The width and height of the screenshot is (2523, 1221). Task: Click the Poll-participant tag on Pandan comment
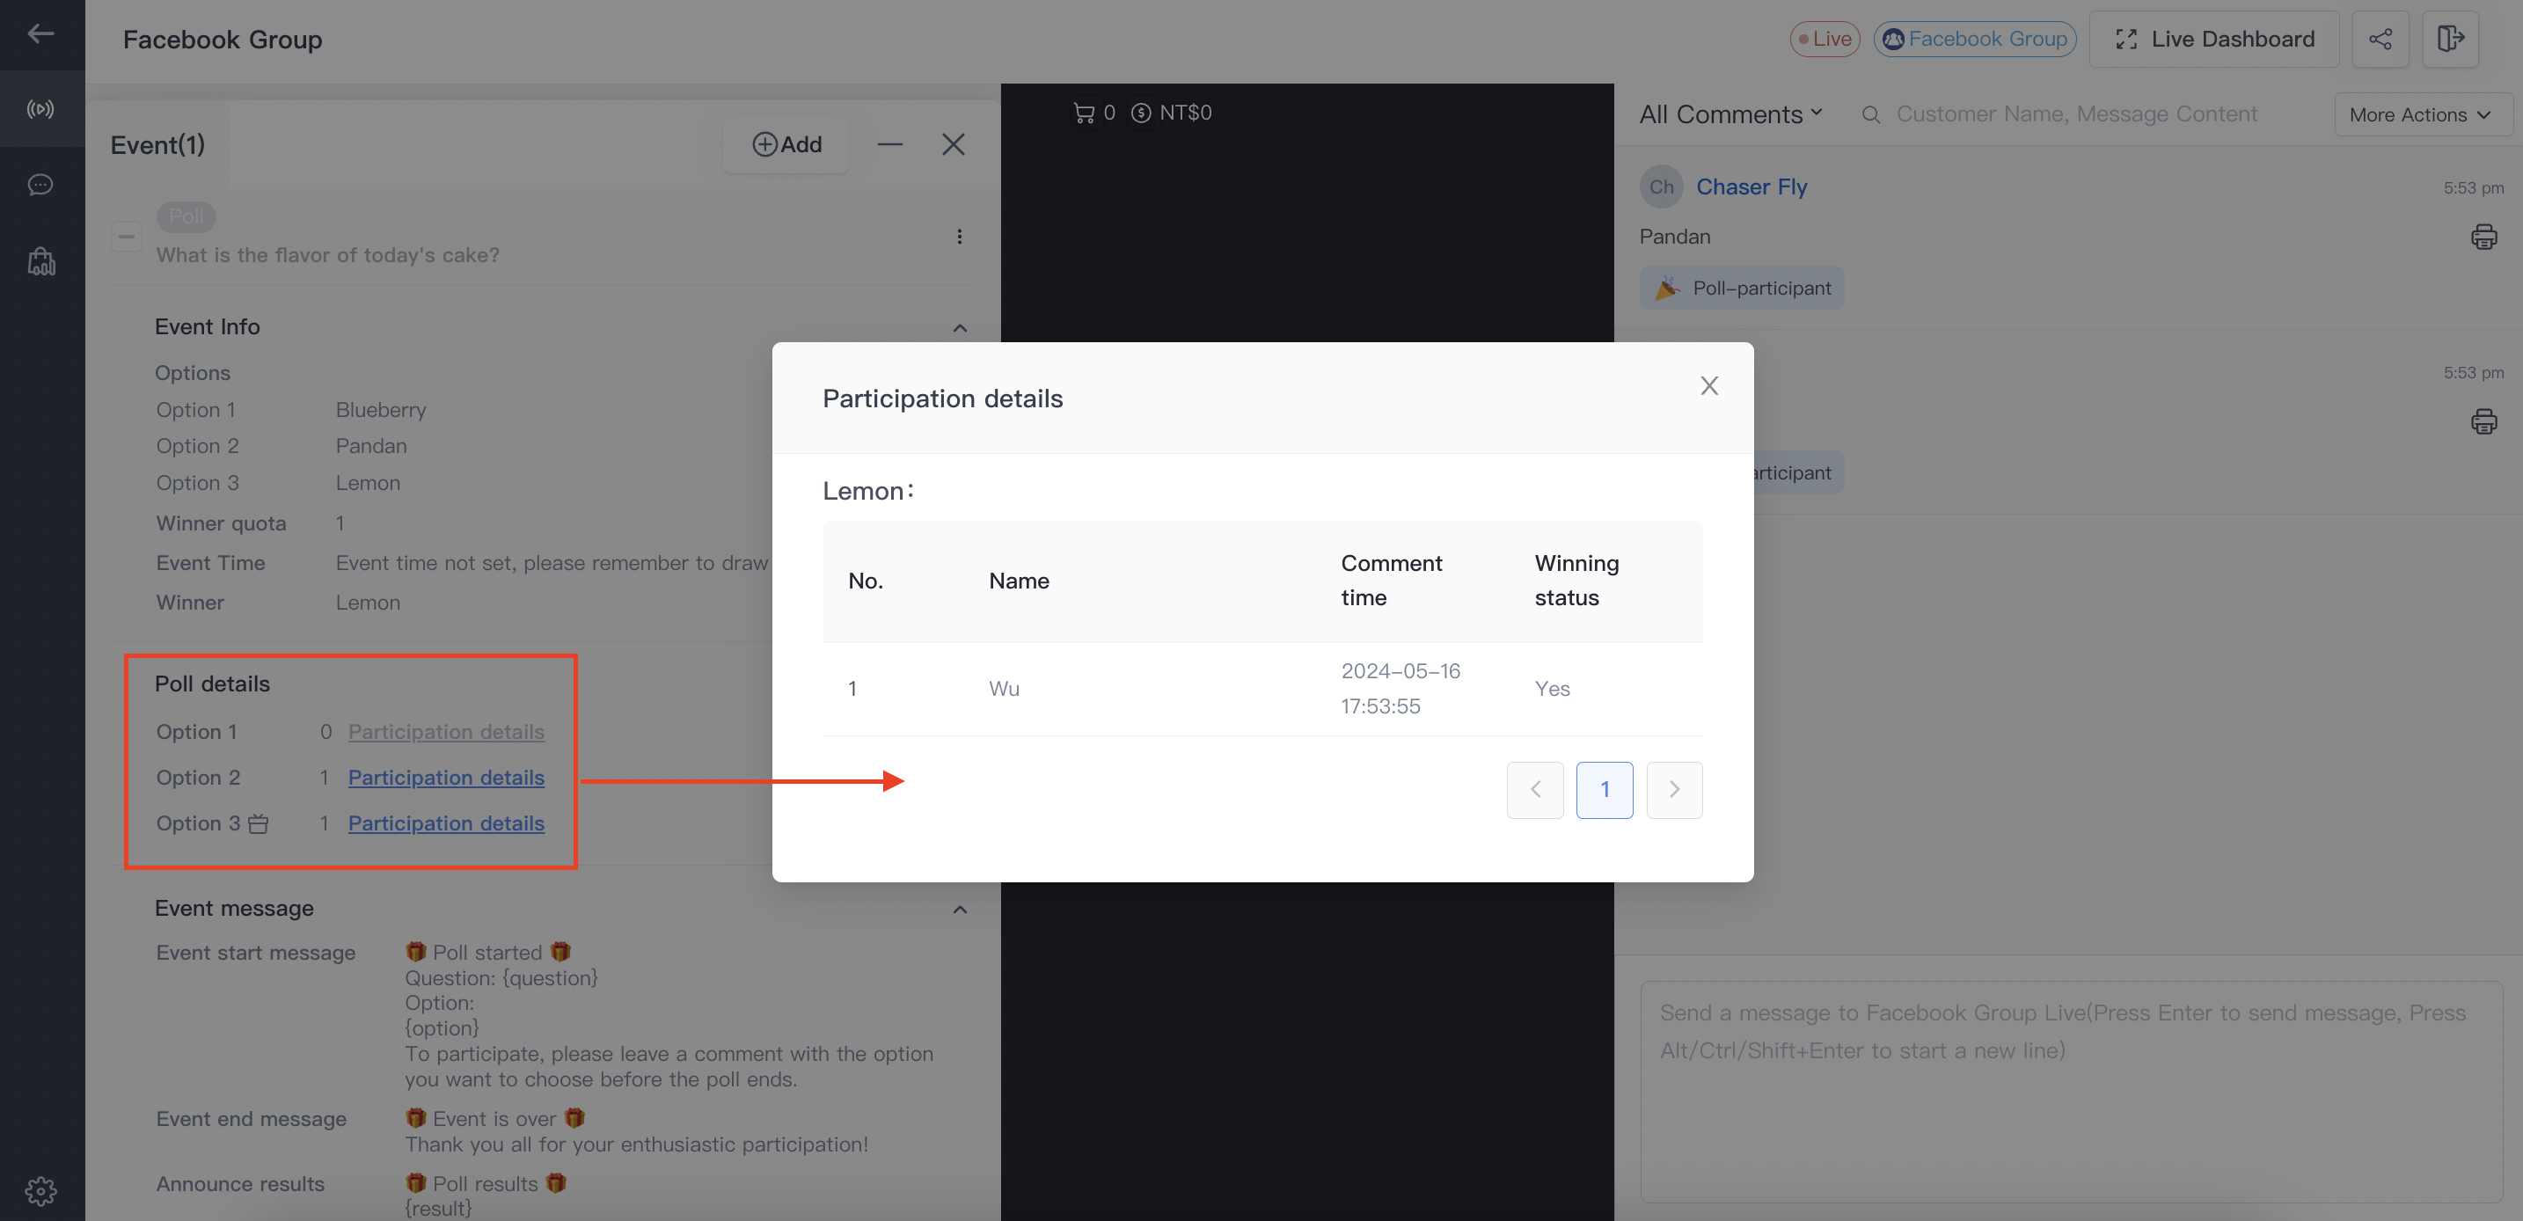tap(1742, 288)
